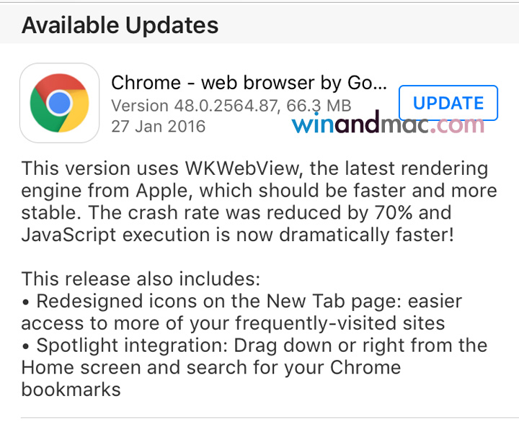The width and height of the screenshot is (519, 434).
Task: Click the Available Updates header
Action: tap(120, 26)
